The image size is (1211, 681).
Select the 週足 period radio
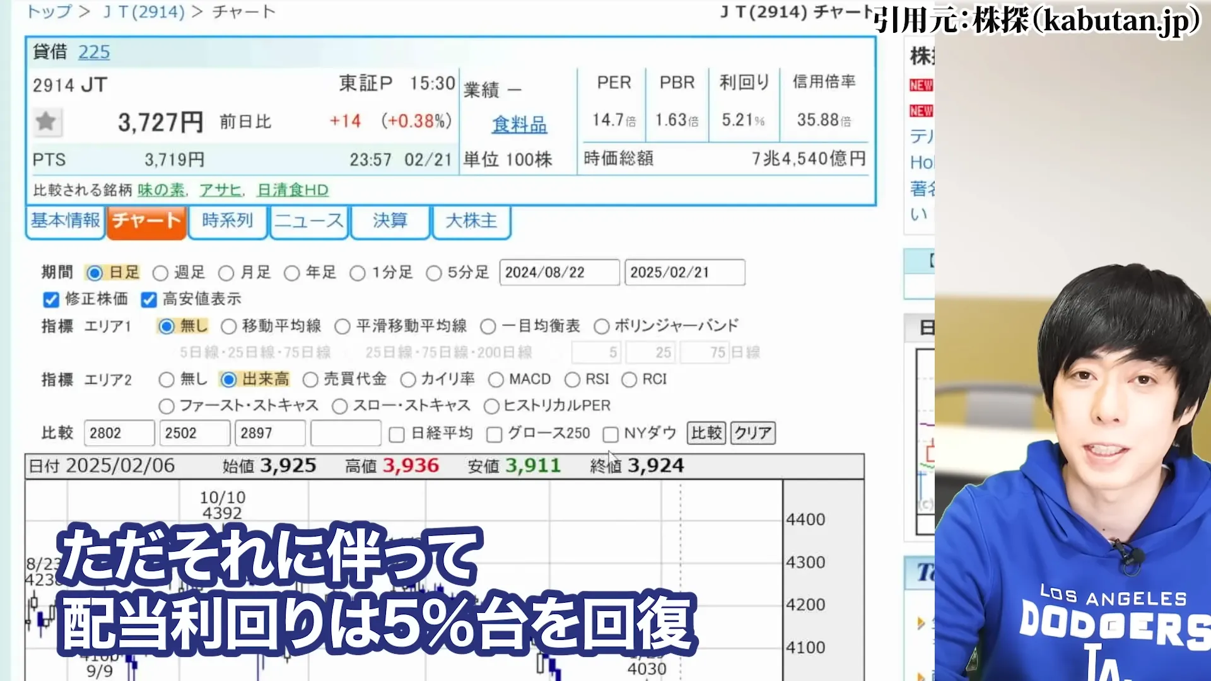(160, 273)
